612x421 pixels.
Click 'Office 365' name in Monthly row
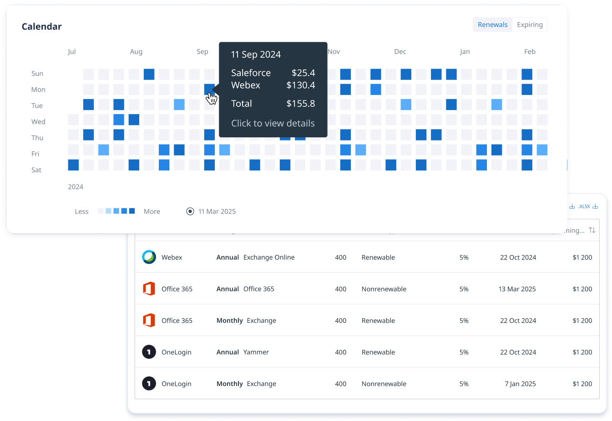click(177, 321)
